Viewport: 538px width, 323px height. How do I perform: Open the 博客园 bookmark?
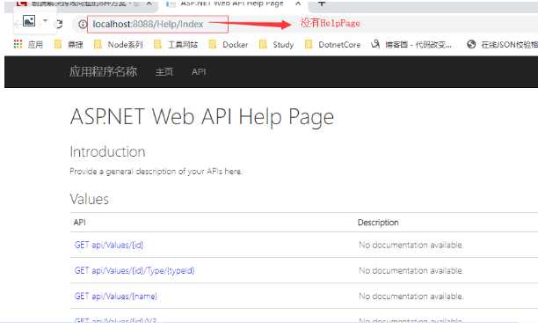[x=411, y=45]
